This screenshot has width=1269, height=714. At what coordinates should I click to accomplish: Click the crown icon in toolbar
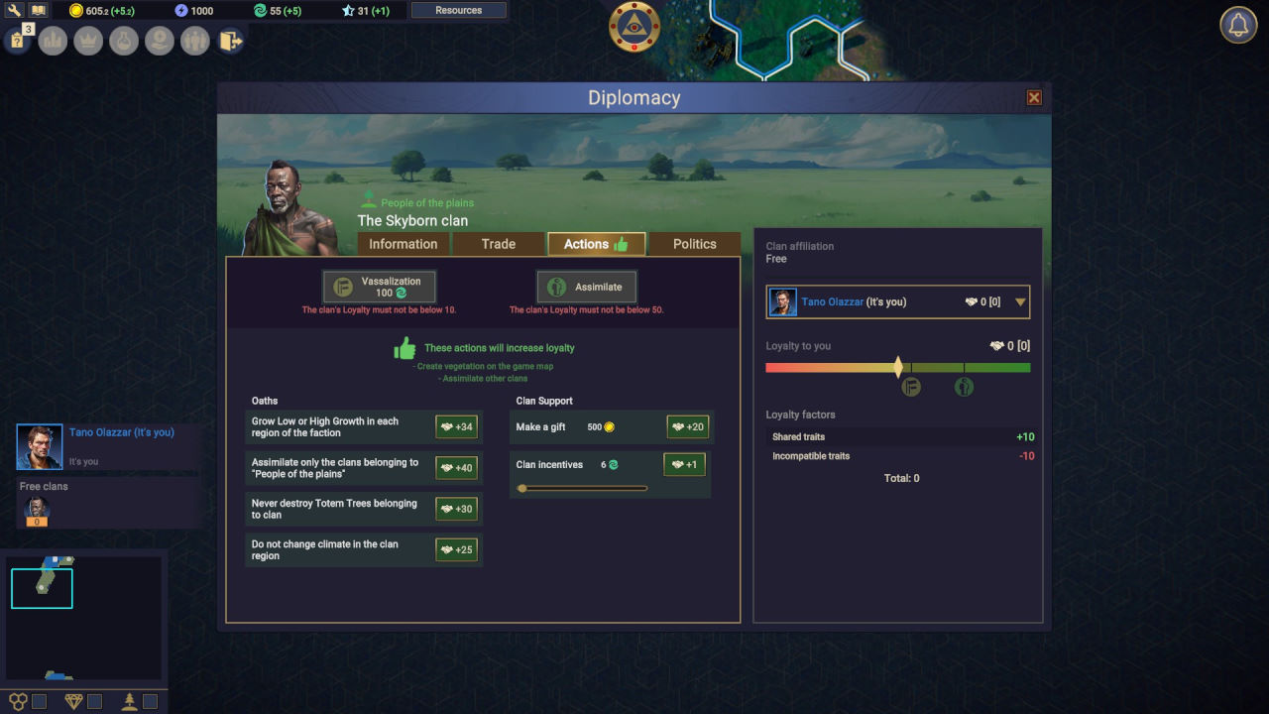click(88, 41)
